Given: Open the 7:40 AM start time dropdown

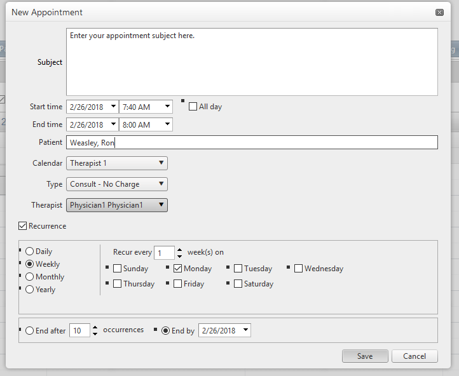Looking at the screenshot, I should tap(167, 107).
